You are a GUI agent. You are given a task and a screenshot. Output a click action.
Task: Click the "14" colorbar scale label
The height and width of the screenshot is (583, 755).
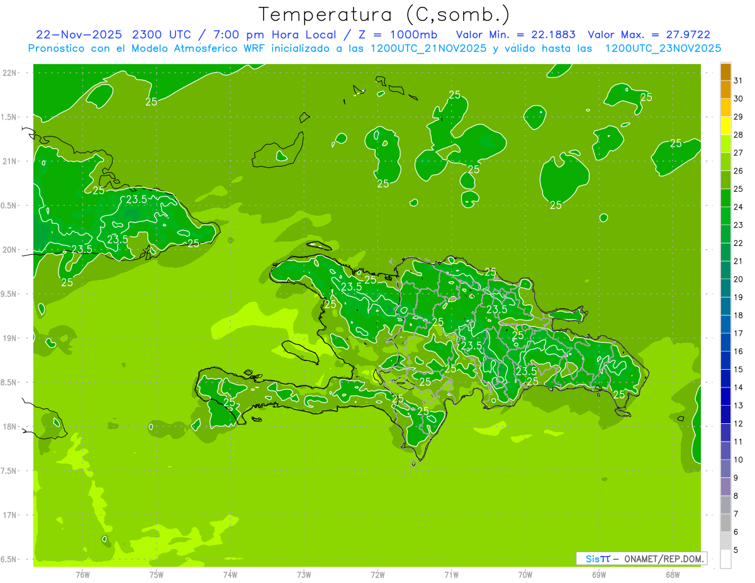pos(739,387)
